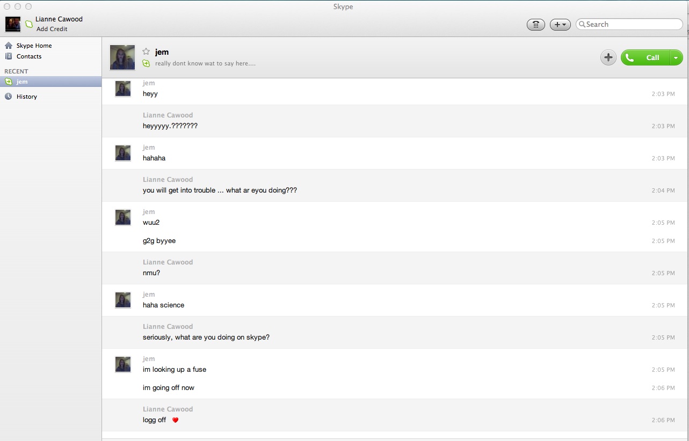Toggle favorite star next to jem

[146, 52]
